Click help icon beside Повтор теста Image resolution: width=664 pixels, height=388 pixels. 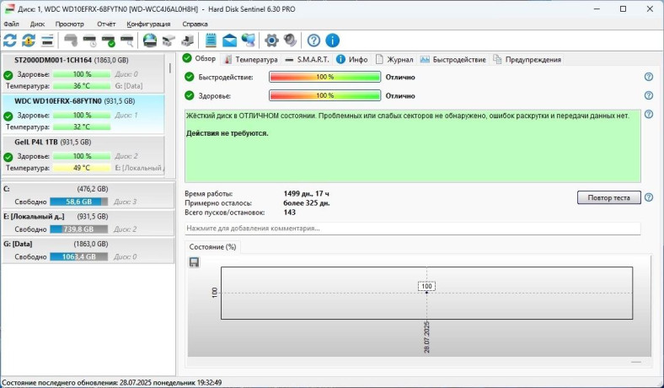click(649, 197)
